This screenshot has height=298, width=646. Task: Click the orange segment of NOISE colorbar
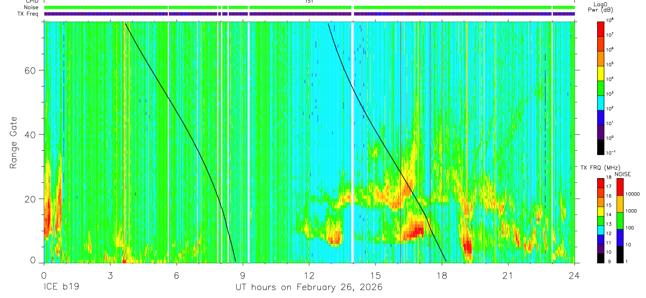(619, 203)
